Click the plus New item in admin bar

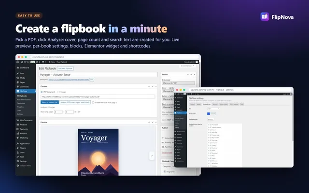(52, 62)
